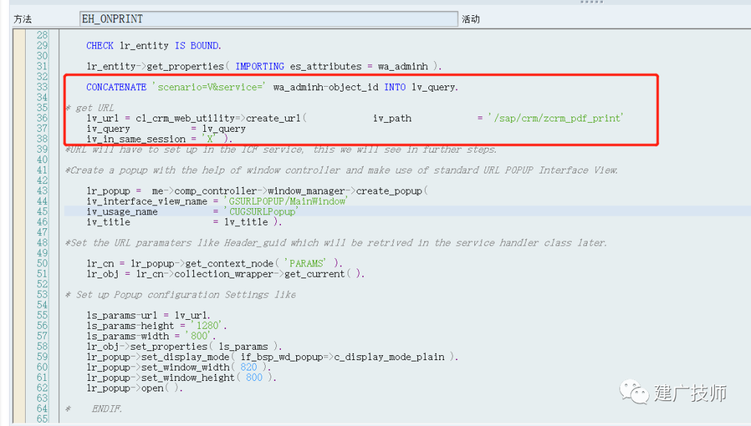751x426 pixels.
Task: Click the lr_obj->set_properties line
Action: click(x=184, y=347)
